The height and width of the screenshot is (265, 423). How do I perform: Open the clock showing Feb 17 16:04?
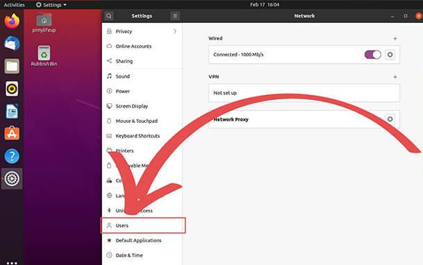pyautogui.click(x=265, y=5)
